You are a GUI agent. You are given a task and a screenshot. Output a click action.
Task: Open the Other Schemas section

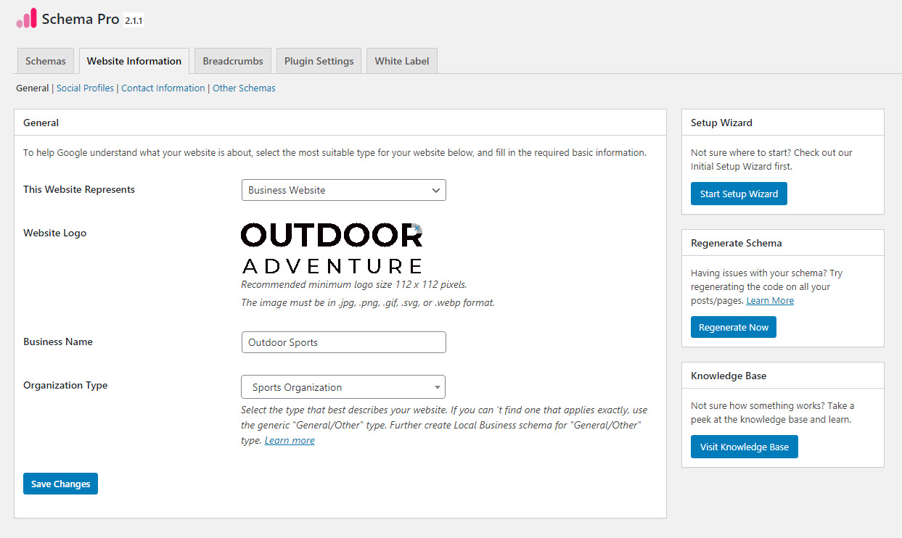coord(244,87)
